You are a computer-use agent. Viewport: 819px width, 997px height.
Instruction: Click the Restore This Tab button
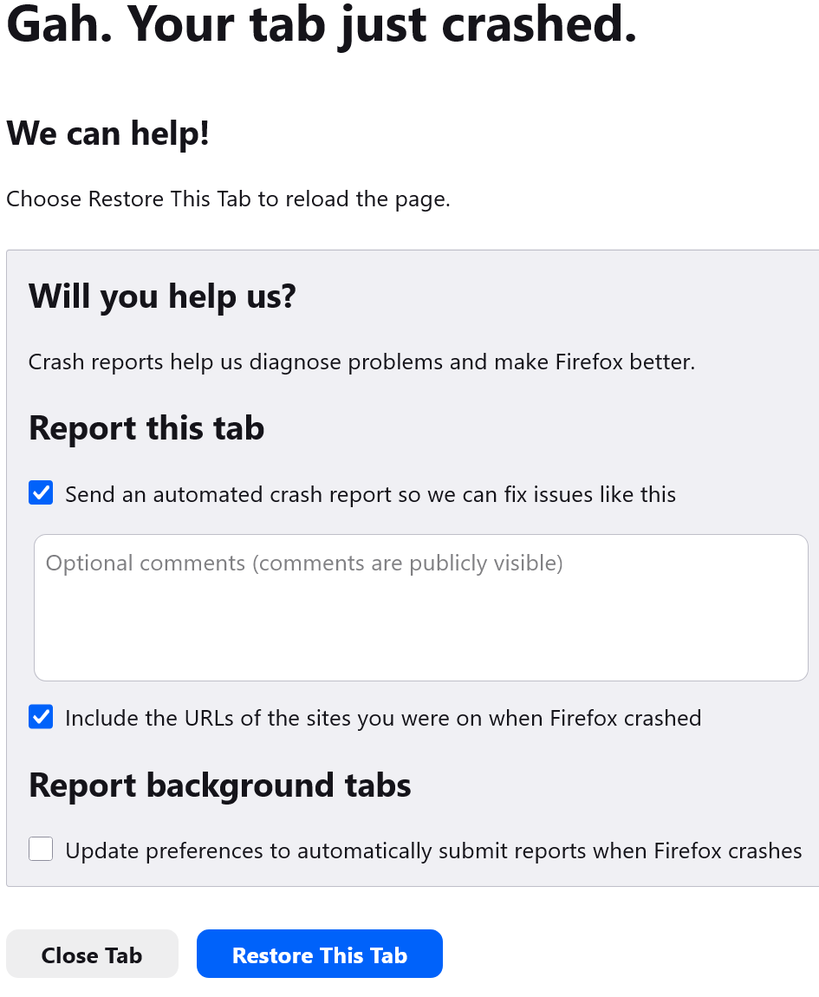tap(319, 955)
